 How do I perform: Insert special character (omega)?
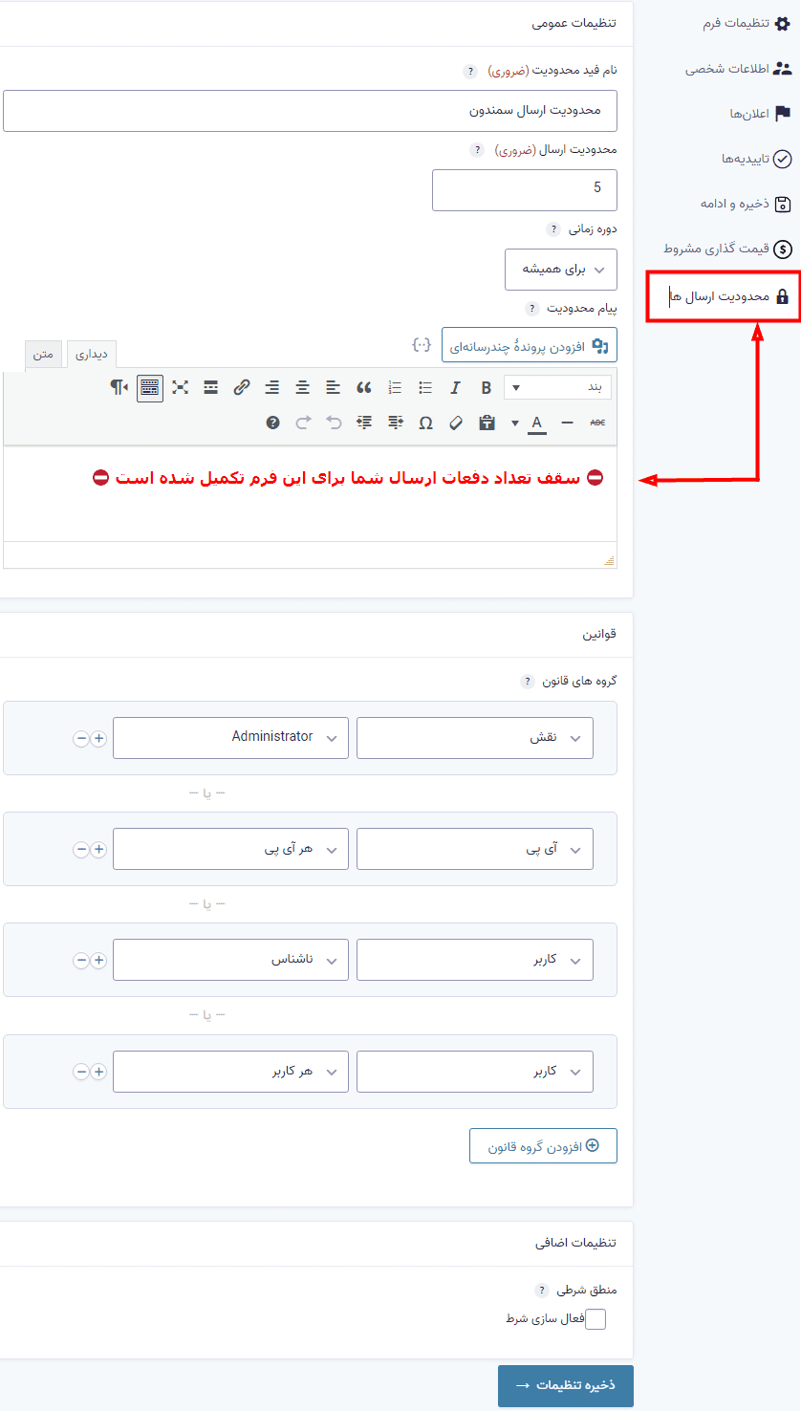pyautogui.click(x=425, y=422)
